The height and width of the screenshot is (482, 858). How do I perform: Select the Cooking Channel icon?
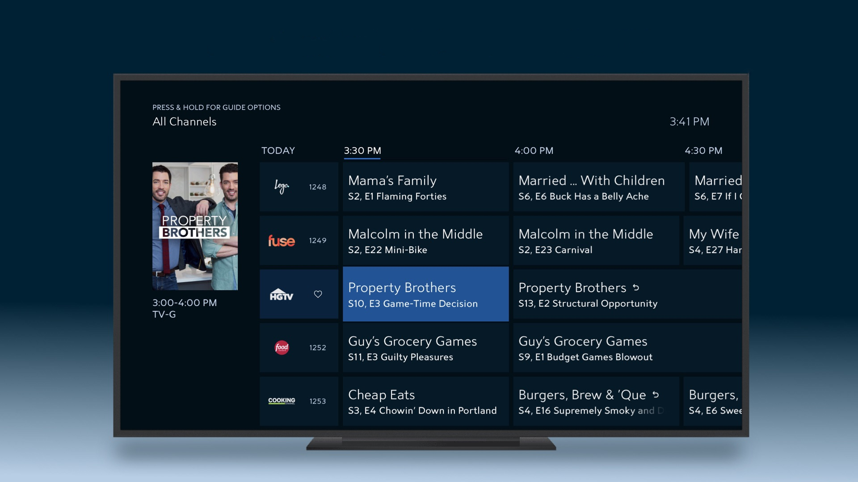coord(281,401)
